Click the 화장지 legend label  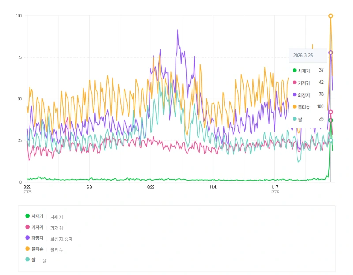coord(38,238)
